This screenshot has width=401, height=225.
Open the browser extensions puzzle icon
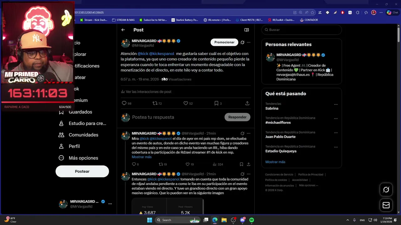357,12
